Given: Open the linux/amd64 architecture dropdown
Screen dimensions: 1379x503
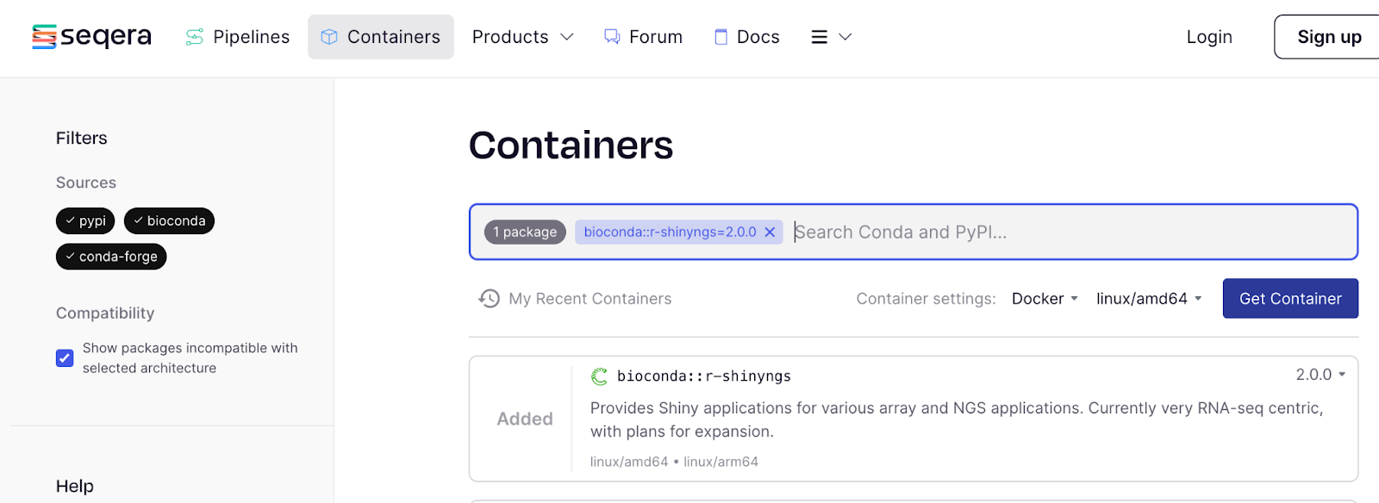Looking at the screenshot, I should [x=1149, y=299].
